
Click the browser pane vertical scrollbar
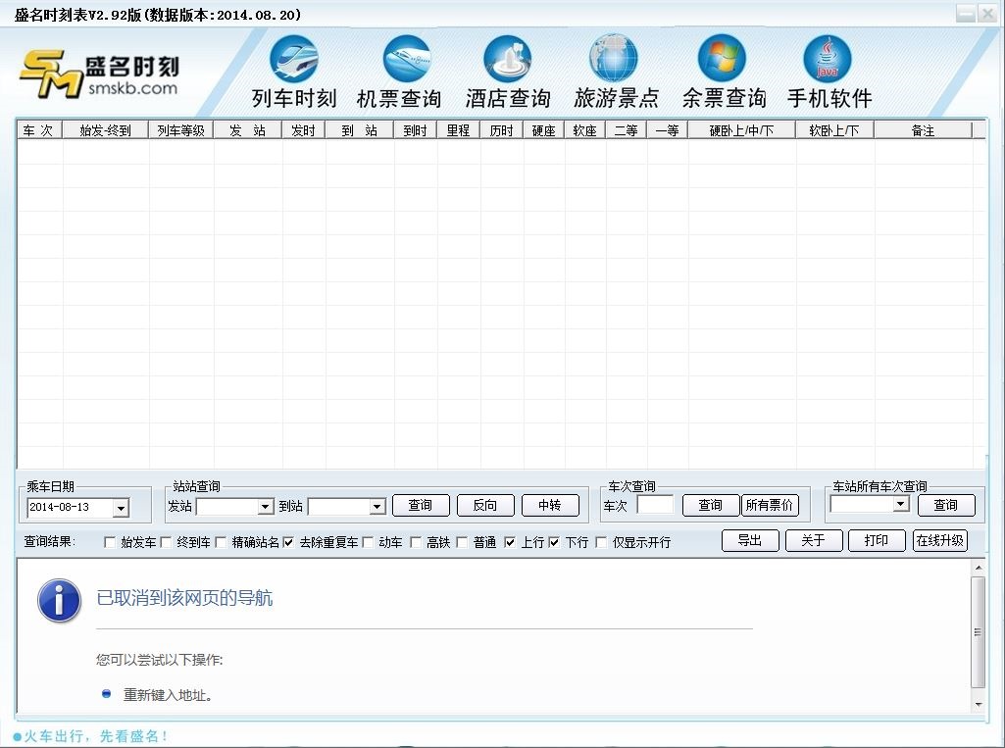coord(977,632)
